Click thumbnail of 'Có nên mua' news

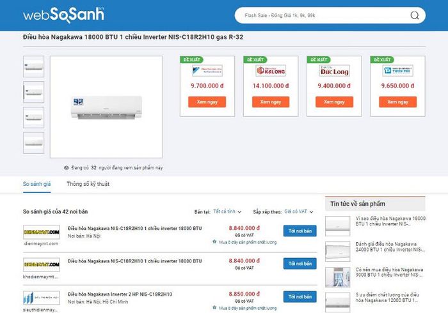pyautogui.click(x=338, y=277)
